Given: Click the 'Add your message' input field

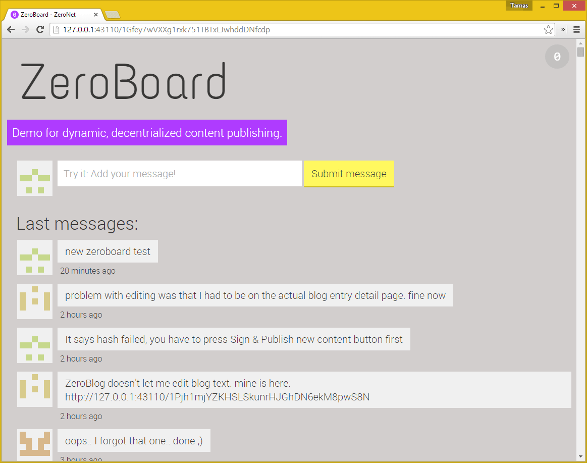Looking at the screenshot, I should pyautogui.click(x=180, y=174).
